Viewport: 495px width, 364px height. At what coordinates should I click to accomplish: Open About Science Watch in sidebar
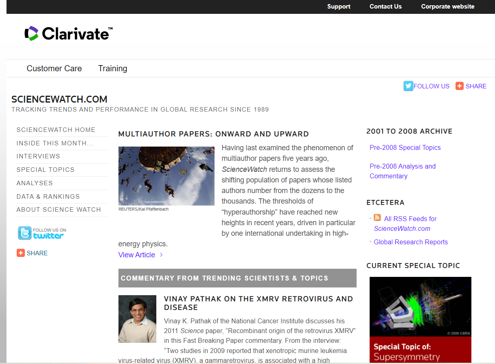[x=59, y=210]
